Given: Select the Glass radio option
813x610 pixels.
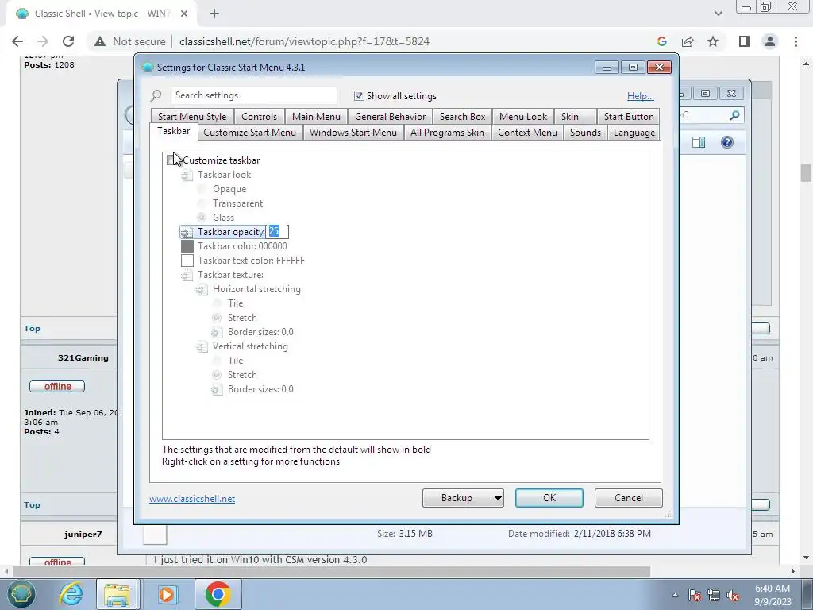Looking at the screenshot, I should (202, 218).
